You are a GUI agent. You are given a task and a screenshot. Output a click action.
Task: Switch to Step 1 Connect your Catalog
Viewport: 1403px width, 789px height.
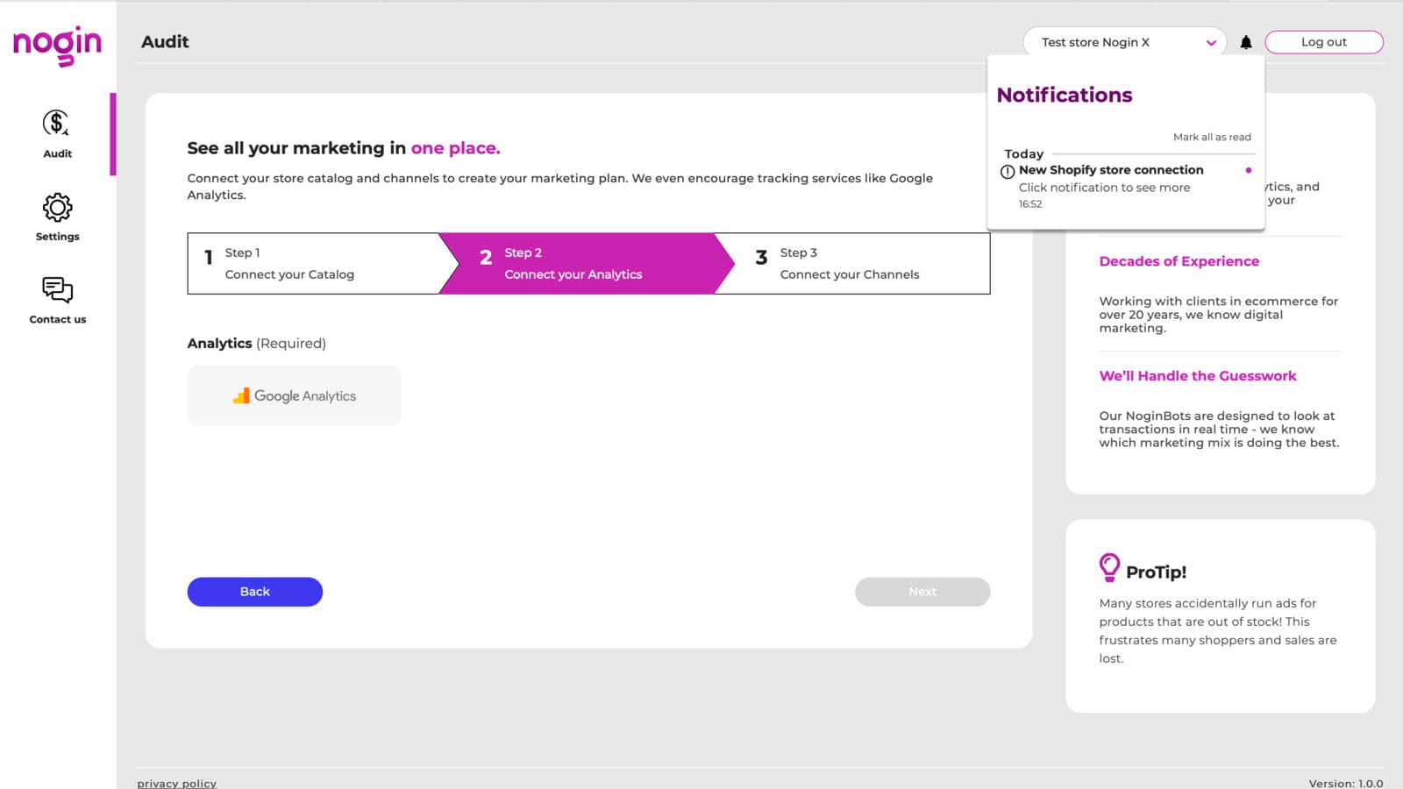pyautogui.click(x=289, y=263)
